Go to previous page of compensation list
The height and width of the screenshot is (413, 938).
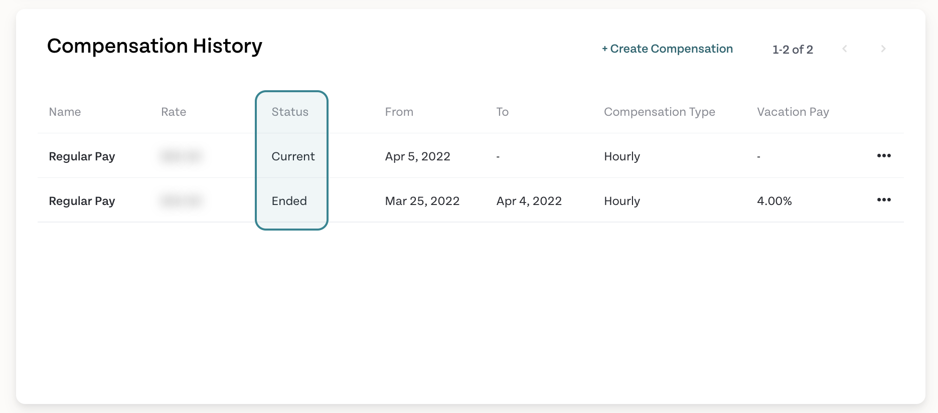click(x=845, y=49)
